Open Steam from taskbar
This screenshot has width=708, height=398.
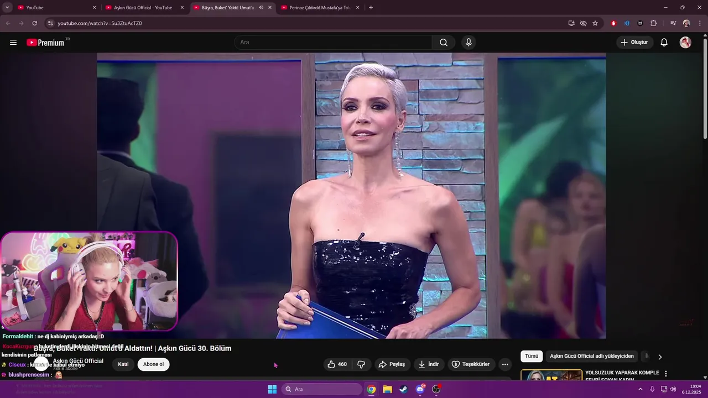click(404, 389)
